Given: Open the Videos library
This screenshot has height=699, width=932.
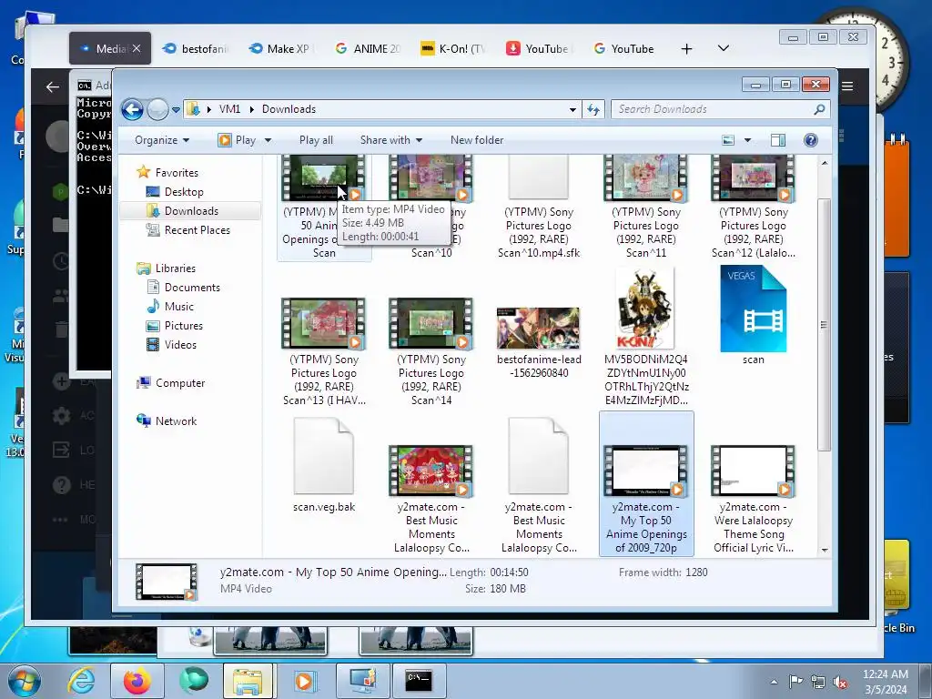Looking at the screenshot, I should 180,345.
